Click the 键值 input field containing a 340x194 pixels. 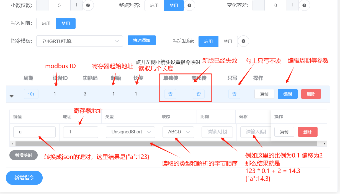tap(34, 132)
